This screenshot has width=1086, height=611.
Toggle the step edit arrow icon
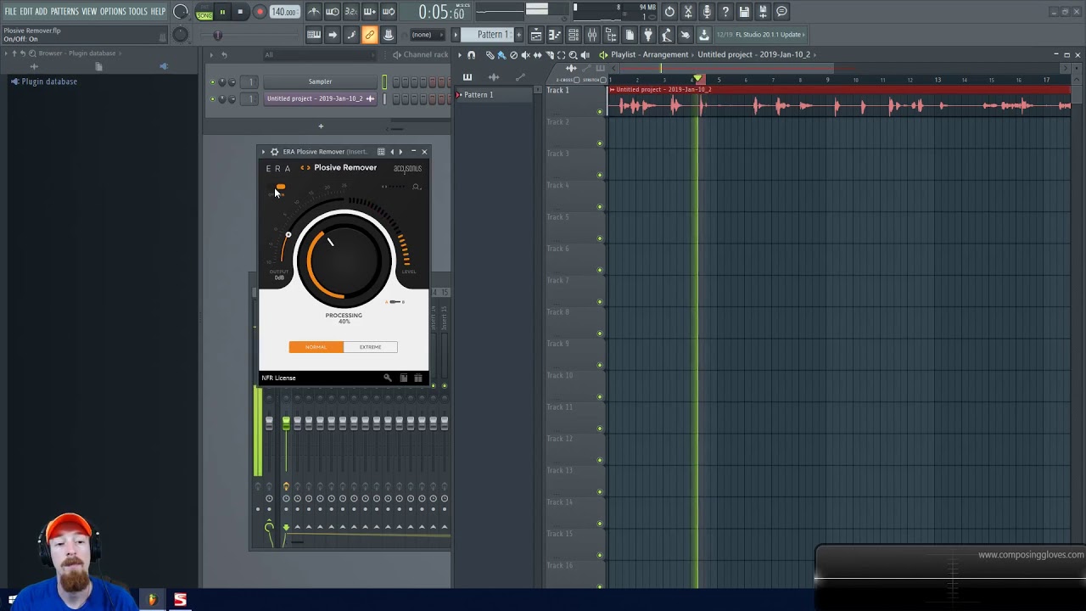333,35
